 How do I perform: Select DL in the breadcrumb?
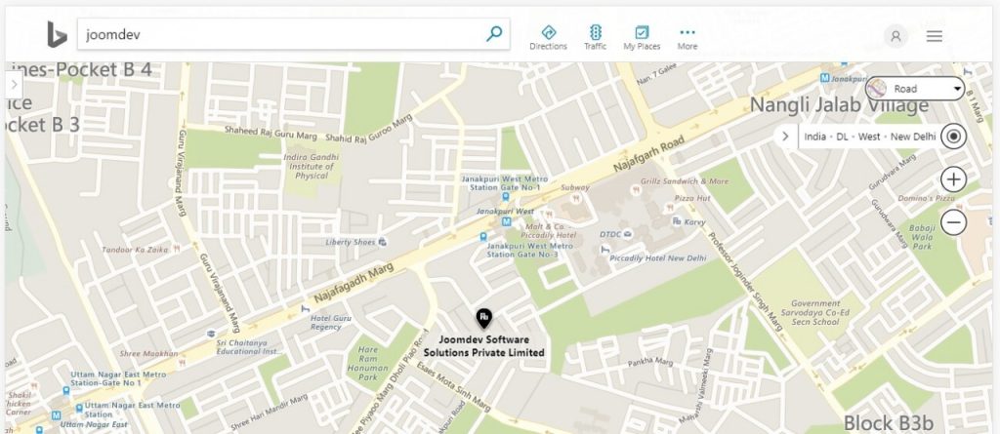843,137
